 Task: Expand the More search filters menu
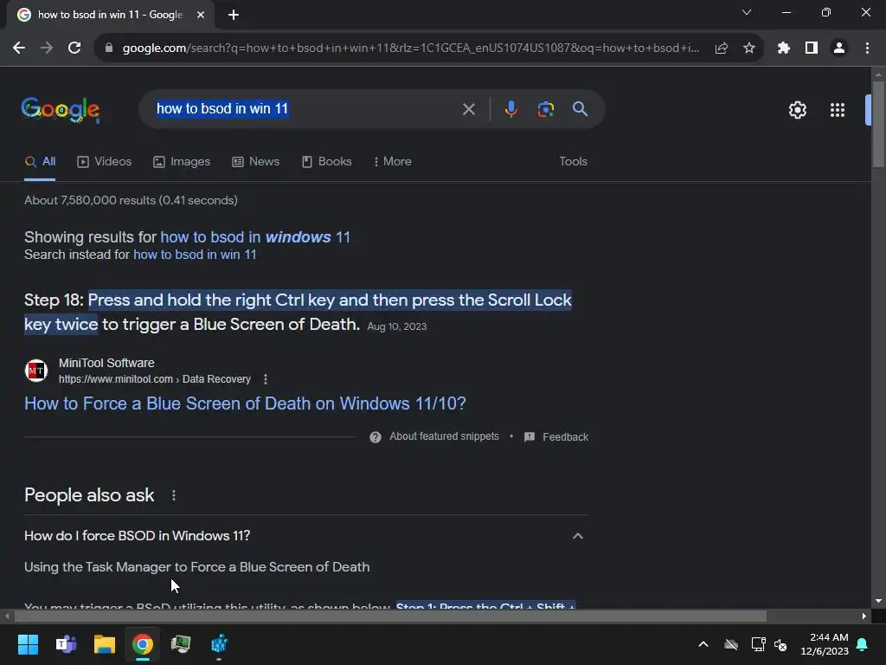coord(392,162)
